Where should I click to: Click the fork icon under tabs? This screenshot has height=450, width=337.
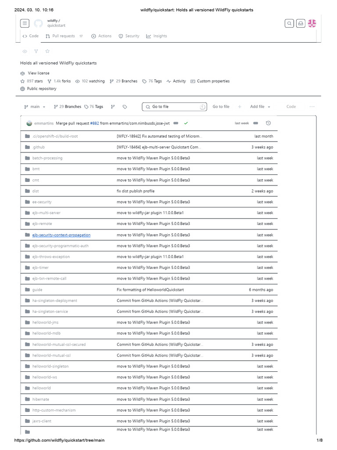[36, 51]
